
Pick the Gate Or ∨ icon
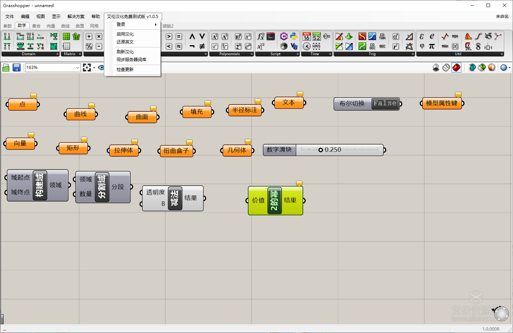point(202,36)
